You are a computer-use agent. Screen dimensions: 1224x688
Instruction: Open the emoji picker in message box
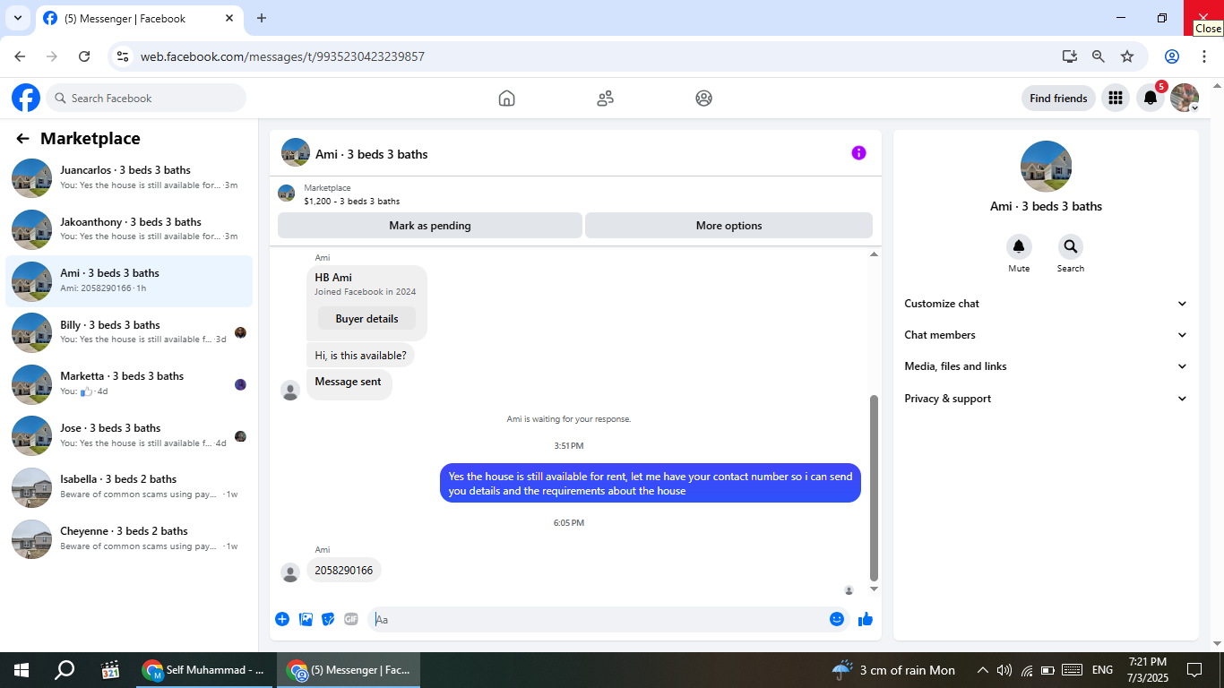pyautogui.click(x=837, y=619)
